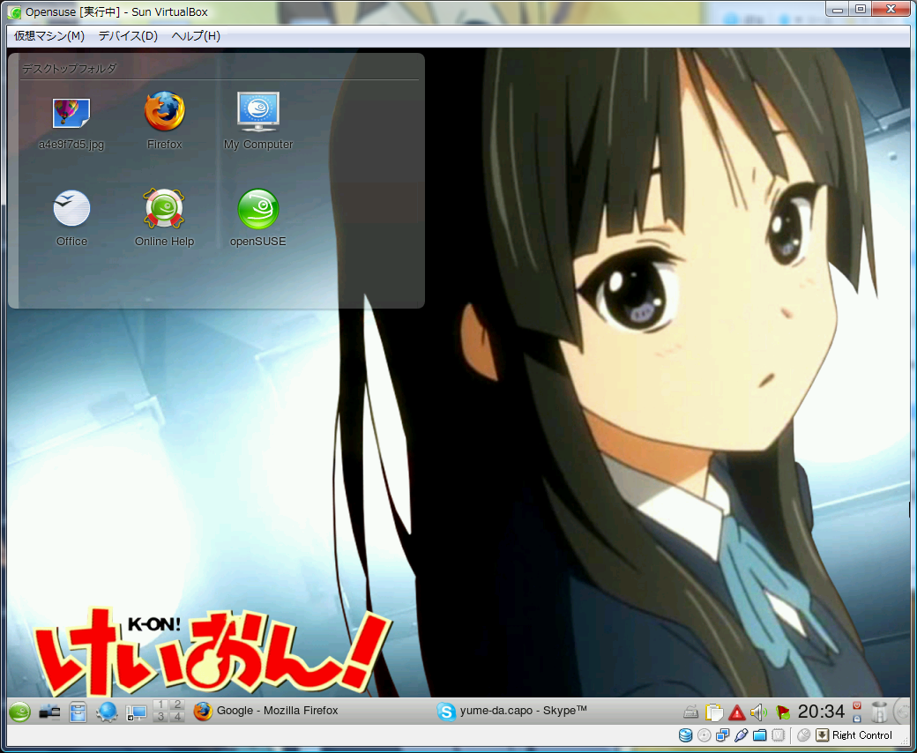Open the trash can icon in panel
The image size is (917, 753).
[x=879, y=712]
